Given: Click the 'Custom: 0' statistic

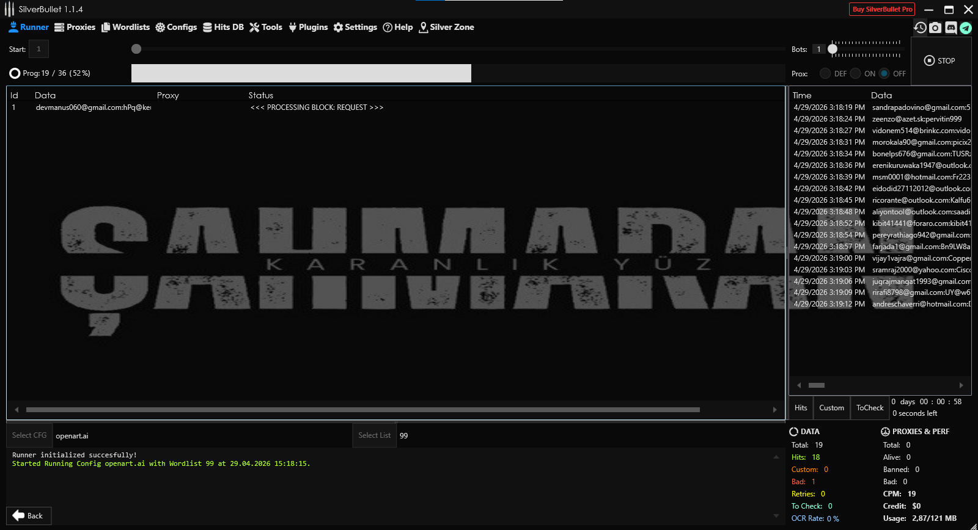Looking at the screenshot, I should 810,470.
